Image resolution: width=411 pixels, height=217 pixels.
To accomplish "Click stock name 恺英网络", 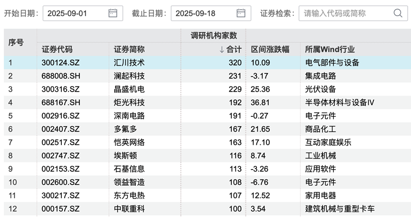I will pyautogui.click(x=129, y=142).
